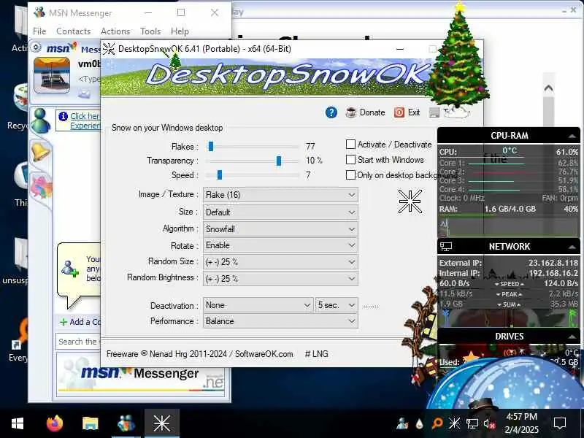
Task: Enable Start with Windows checkbox
Action: [350, 160]
